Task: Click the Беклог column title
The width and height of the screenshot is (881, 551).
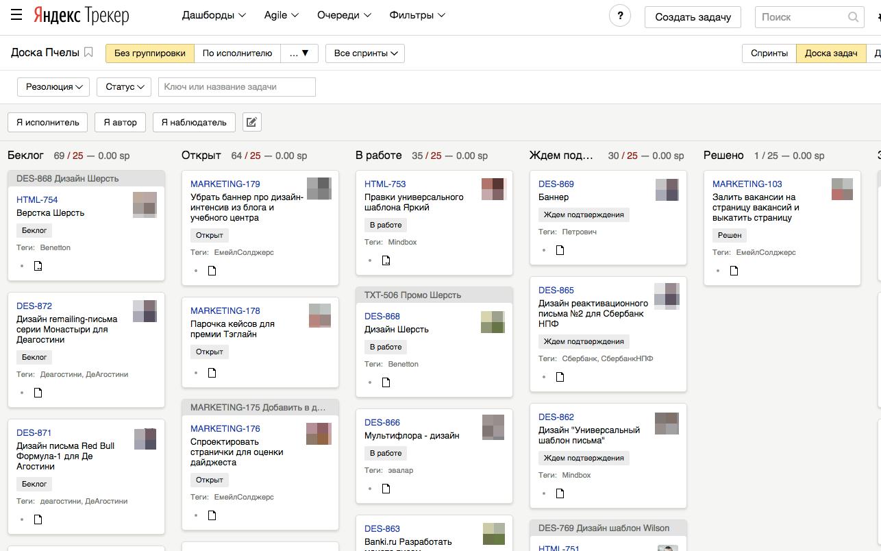Action: click(x=25, y=156)
